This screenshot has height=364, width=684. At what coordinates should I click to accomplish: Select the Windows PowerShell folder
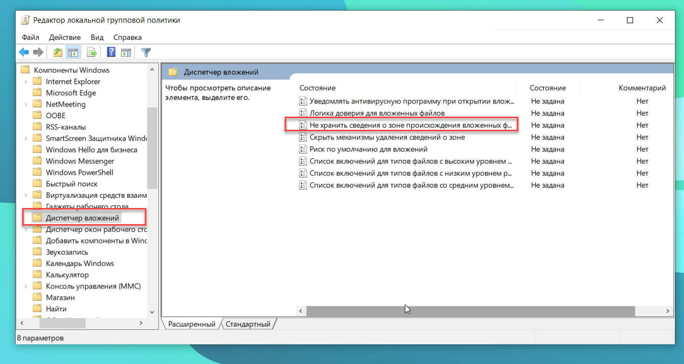click(80, 172)
